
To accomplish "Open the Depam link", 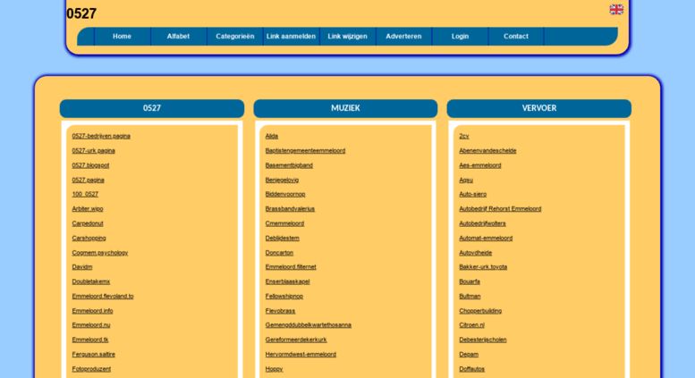I will point(469,354).
